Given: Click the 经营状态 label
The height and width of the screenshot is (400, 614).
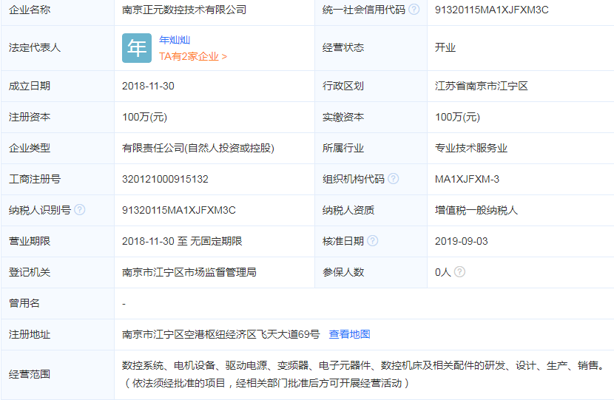Looking at the screenshot, I should (343, 48).
